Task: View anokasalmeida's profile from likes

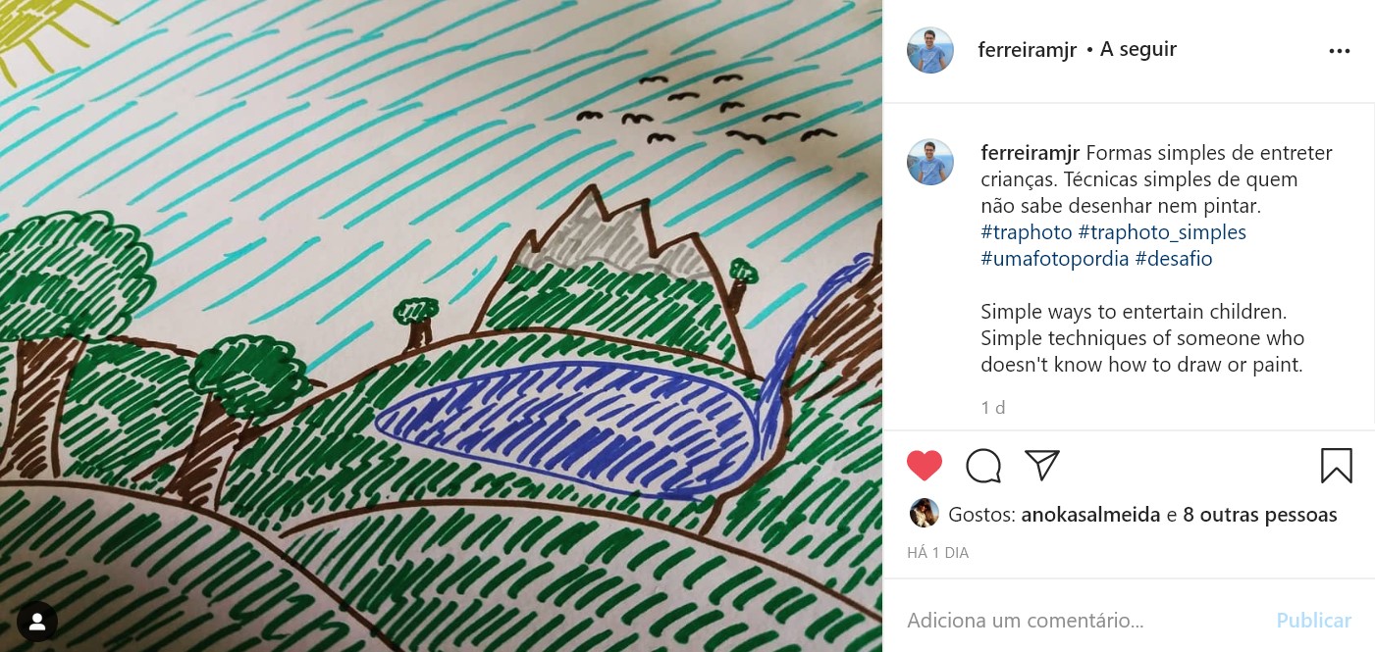Action: click(1091, 515)
